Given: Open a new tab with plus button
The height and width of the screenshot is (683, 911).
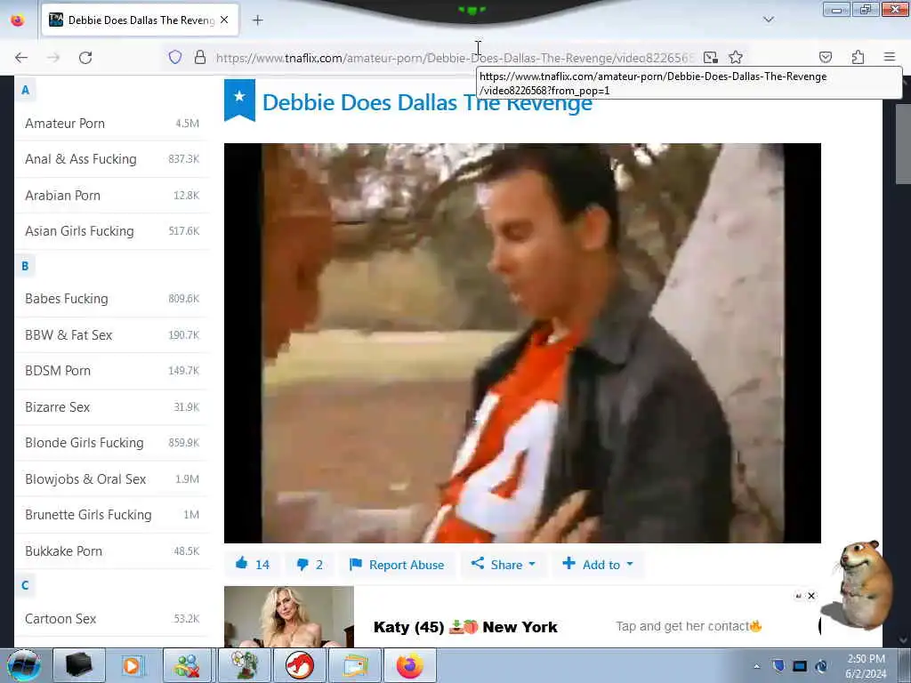Looking at the screenshot, I should [x=257, y=20].
